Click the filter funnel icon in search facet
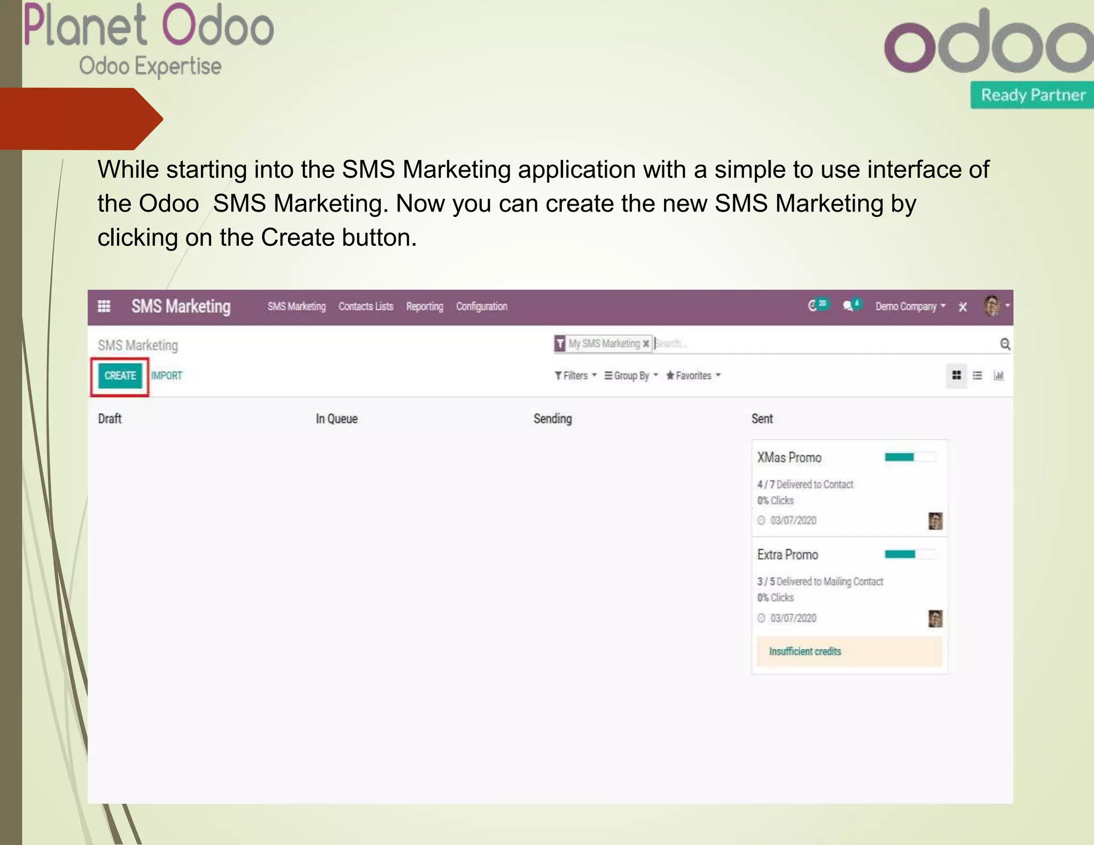This screenshot has height=845, width=1094. 560,343
